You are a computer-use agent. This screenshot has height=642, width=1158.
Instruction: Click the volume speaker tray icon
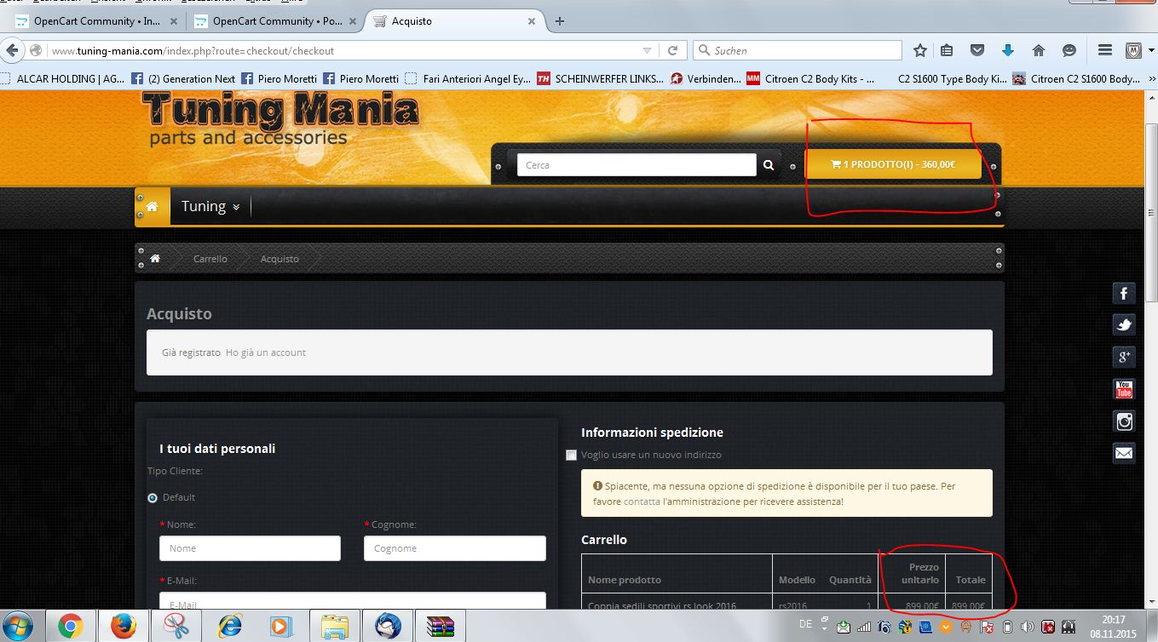[x=1028, y=628]
